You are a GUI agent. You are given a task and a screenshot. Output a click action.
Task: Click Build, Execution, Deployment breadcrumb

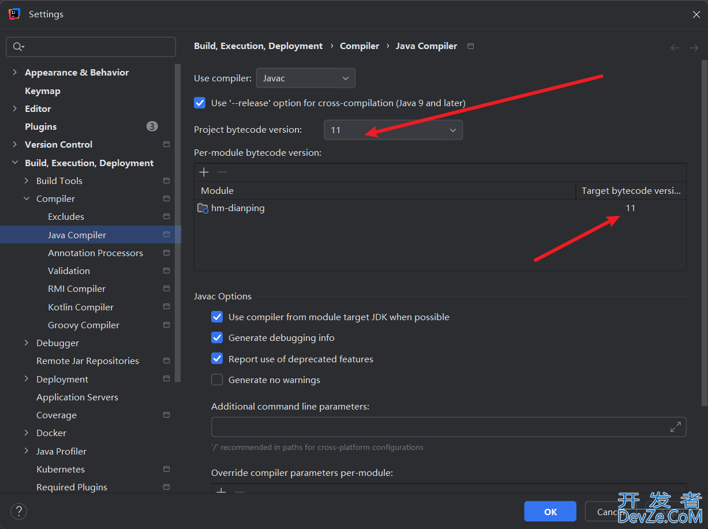click(259, 46)
